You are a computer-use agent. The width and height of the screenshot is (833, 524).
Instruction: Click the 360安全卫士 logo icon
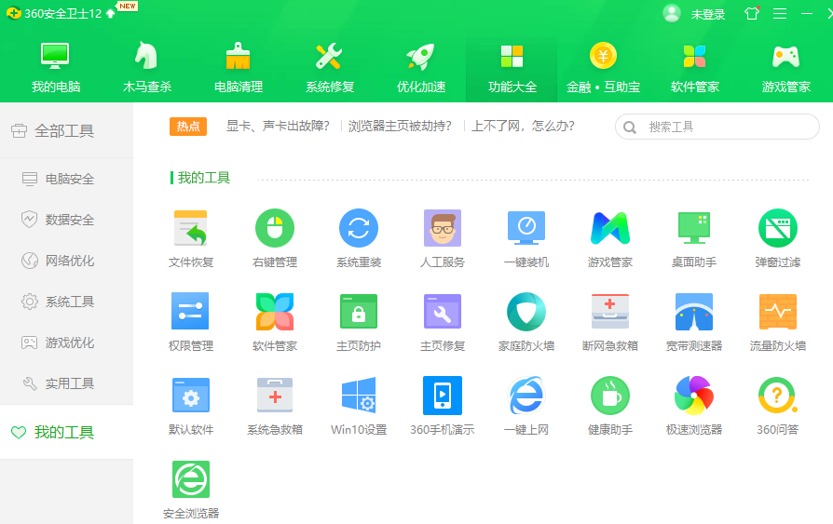tap(14, 13)
